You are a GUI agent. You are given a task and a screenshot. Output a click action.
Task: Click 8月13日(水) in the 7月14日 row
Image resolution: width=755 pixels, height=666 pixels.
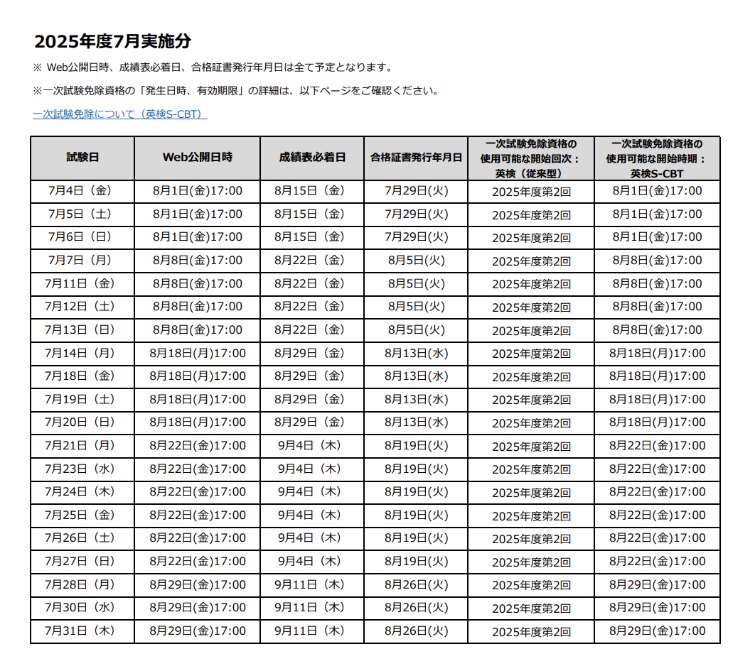tap(416, 354)
